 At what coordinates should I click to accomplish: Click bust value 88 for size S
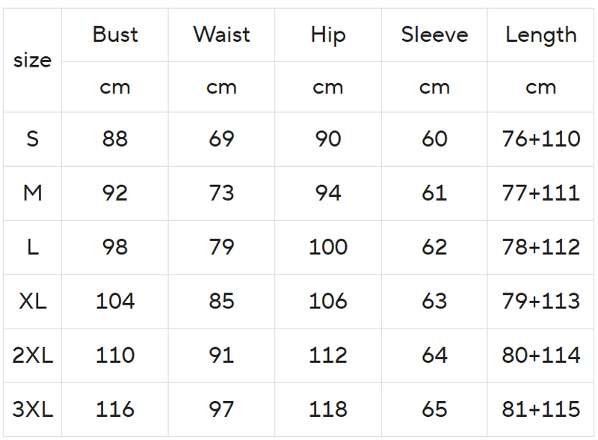click(x=115, y=139)
